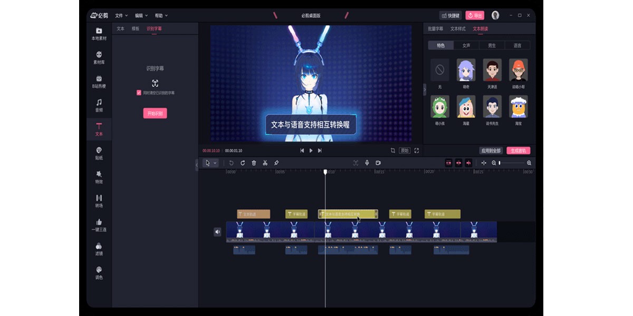Click the undo arrow in timeline toolbar
633x316 pixels.
(x=231, y=163)
